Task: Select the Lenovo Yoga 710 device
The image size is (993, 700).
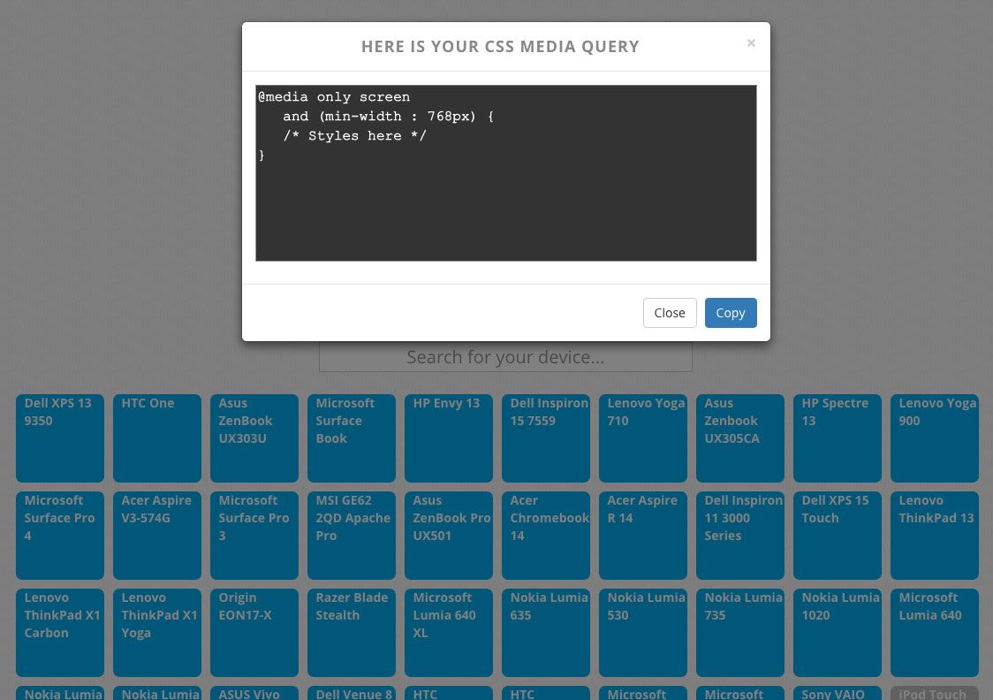Action: (x=642, y=437)
